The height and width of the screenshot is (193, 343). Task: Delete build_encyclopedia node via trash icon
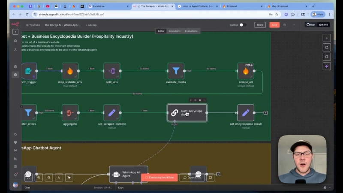tap(200, 100)
